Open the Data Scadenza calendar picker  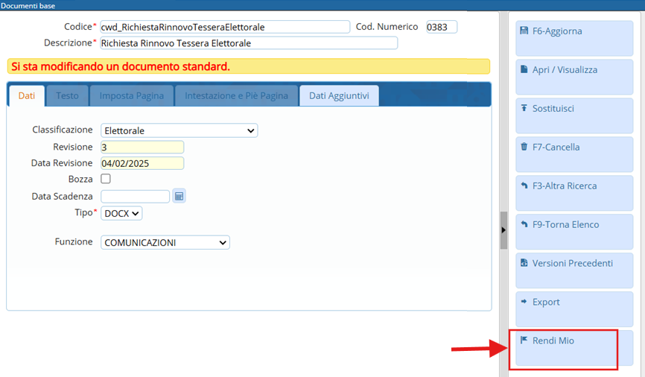179,197
